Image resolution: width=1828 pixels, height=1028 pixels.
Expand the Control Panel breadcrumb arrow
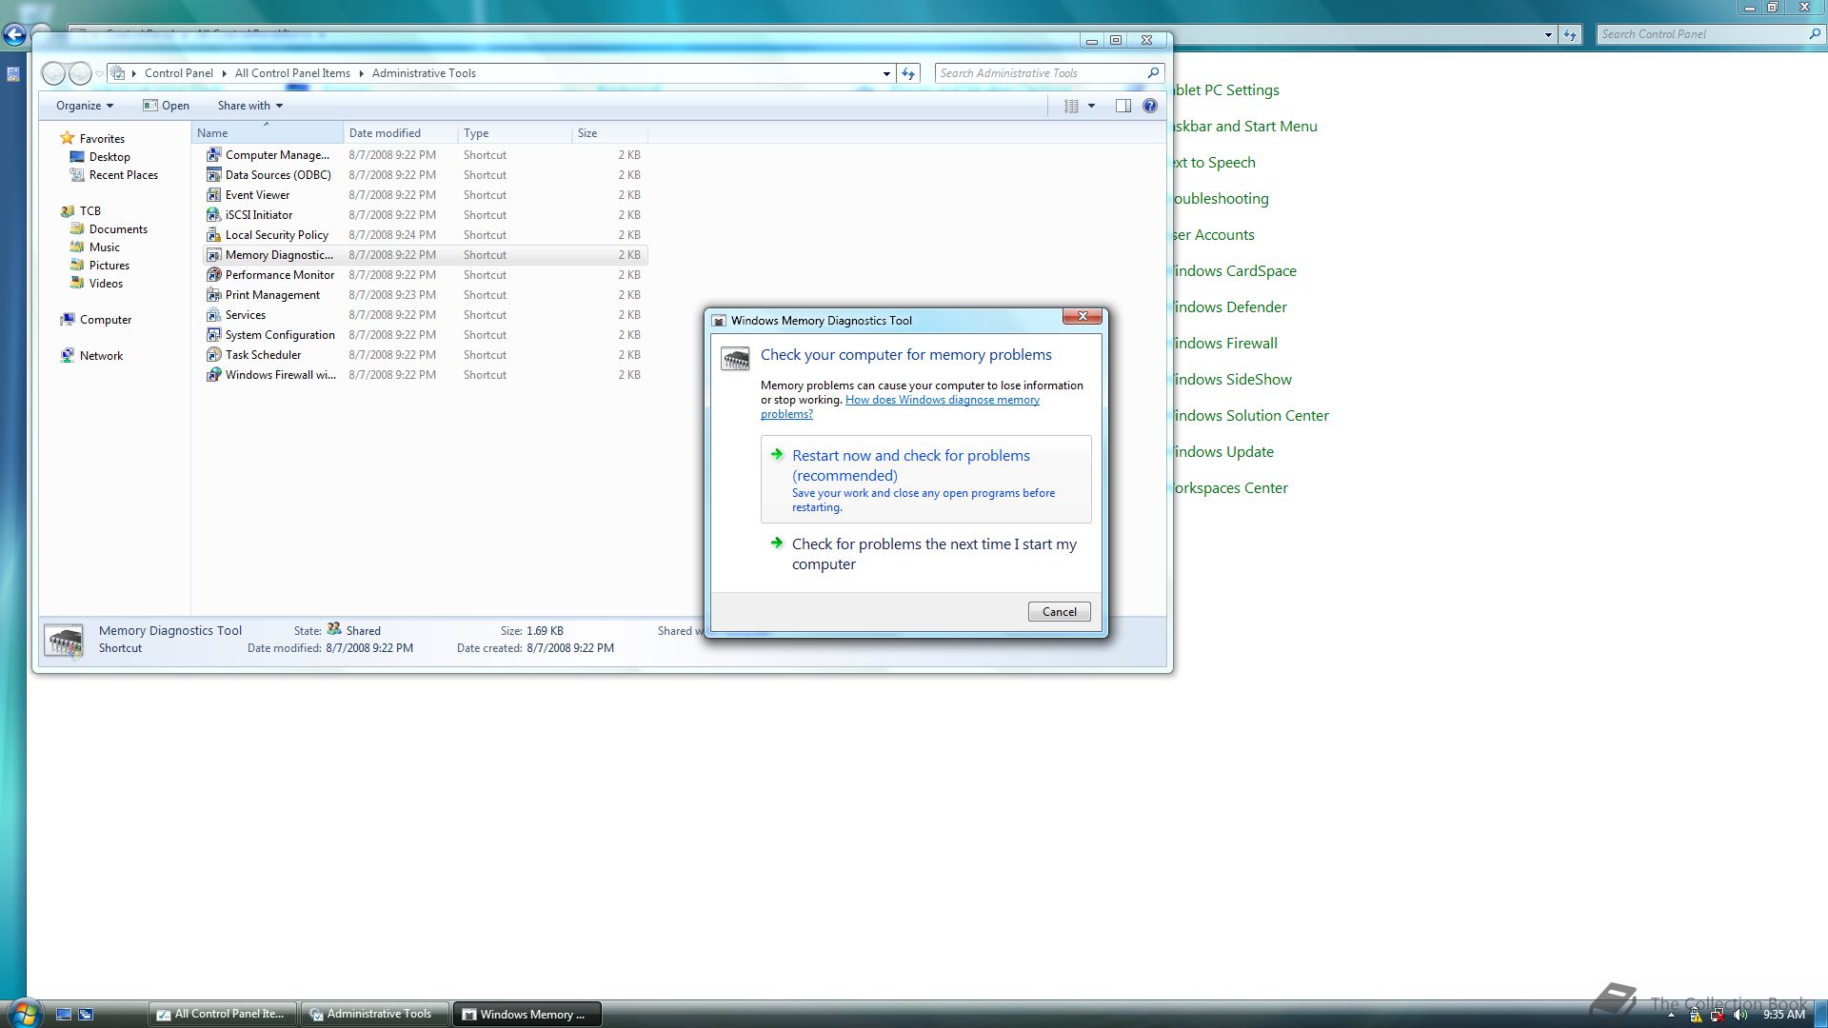click(x=224, y=73)
